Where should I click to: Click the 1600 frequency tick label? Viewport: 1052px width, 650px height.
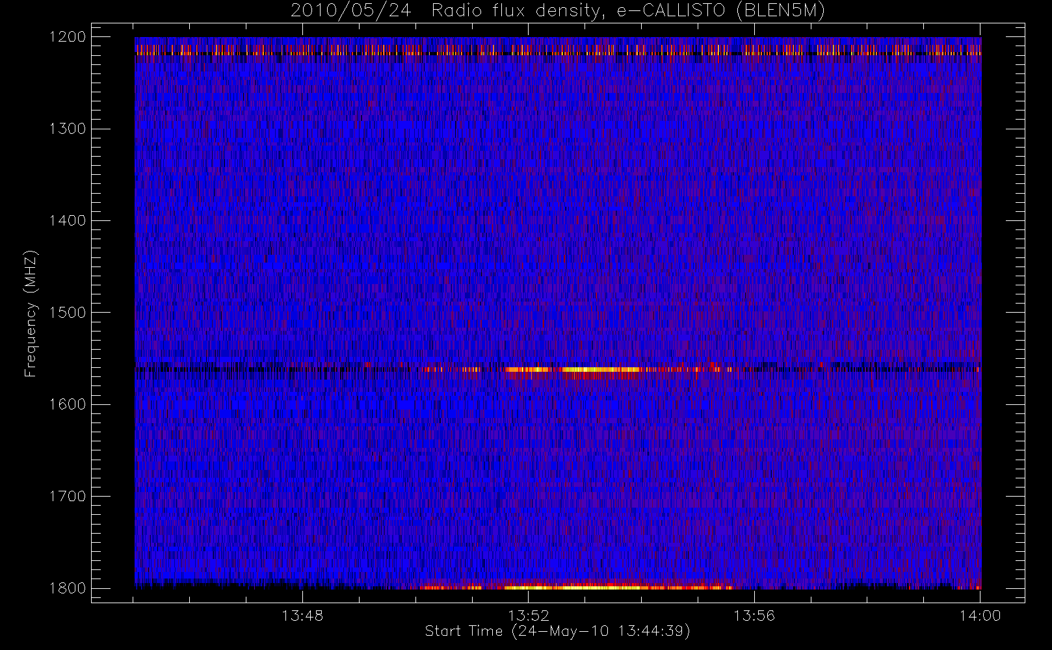pos(68,404)
